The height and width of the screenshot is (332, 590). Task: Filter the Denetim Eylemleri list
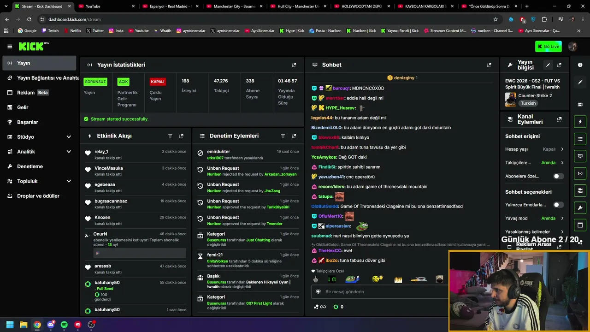point(283,136)
